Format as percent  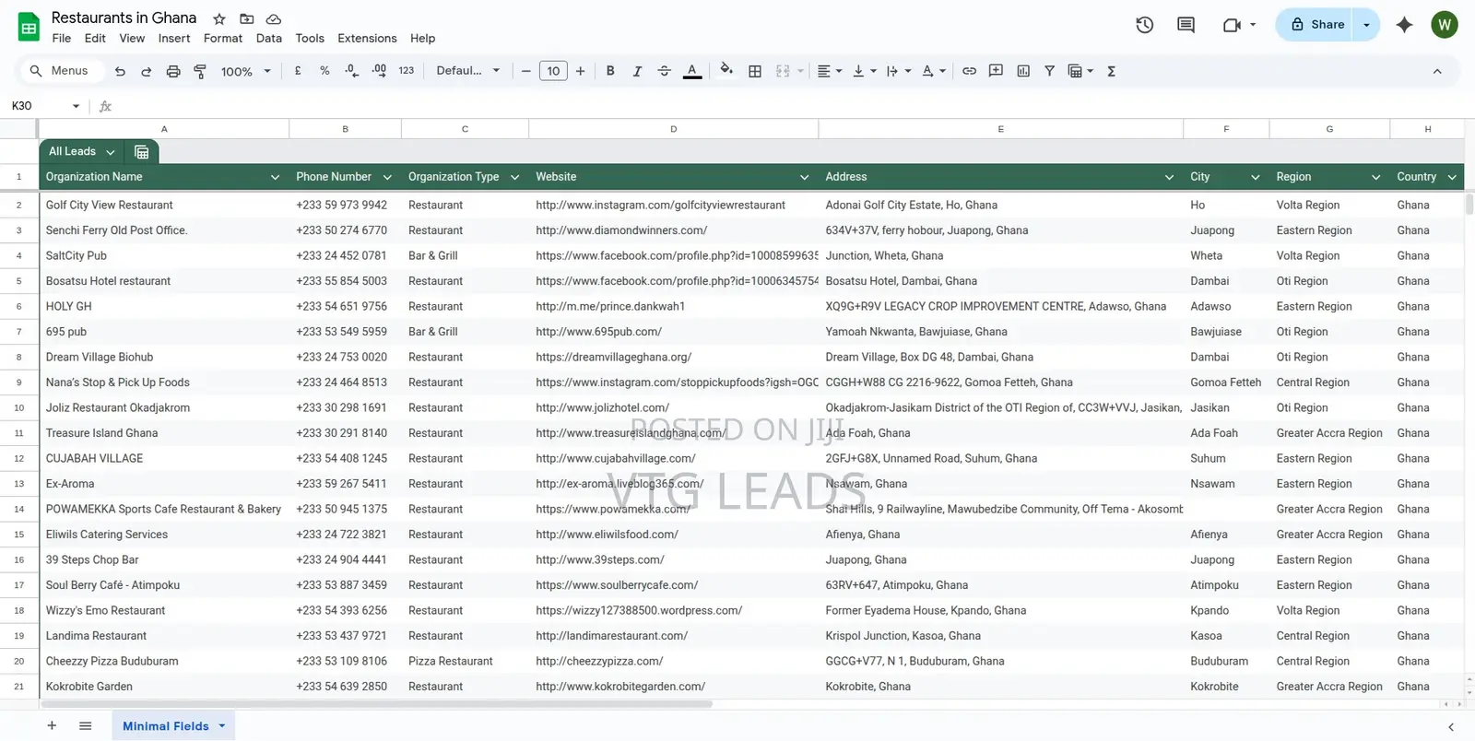click(x=324, y=71)
